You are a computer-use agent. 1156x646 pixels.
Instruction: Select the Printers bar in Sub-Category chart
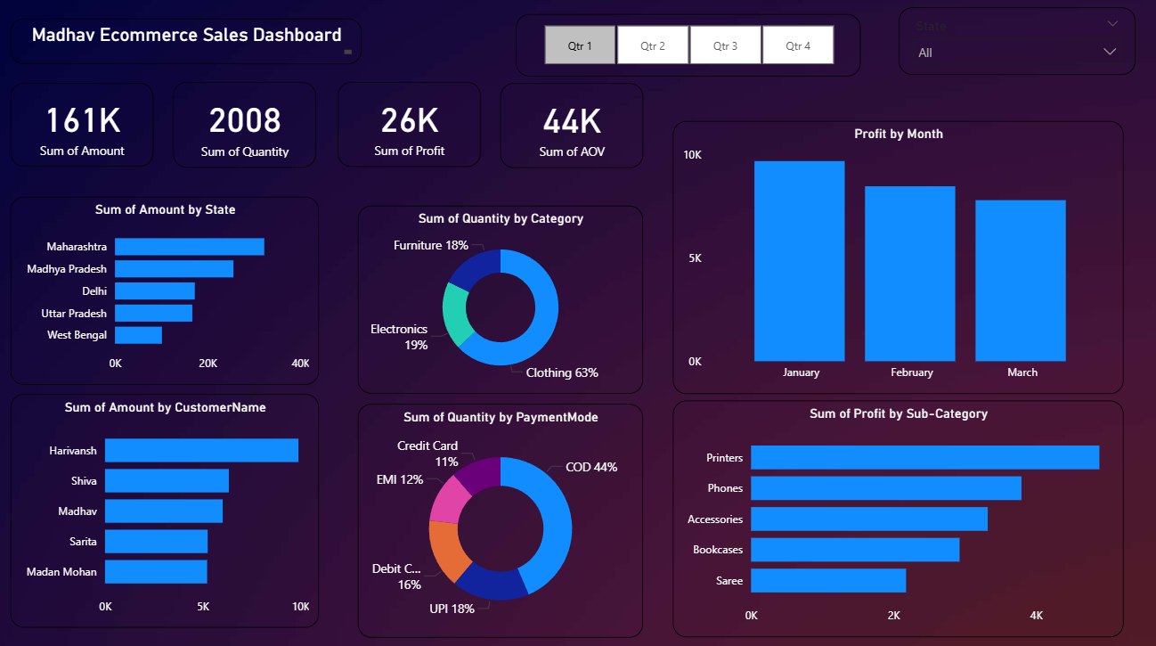924,457
